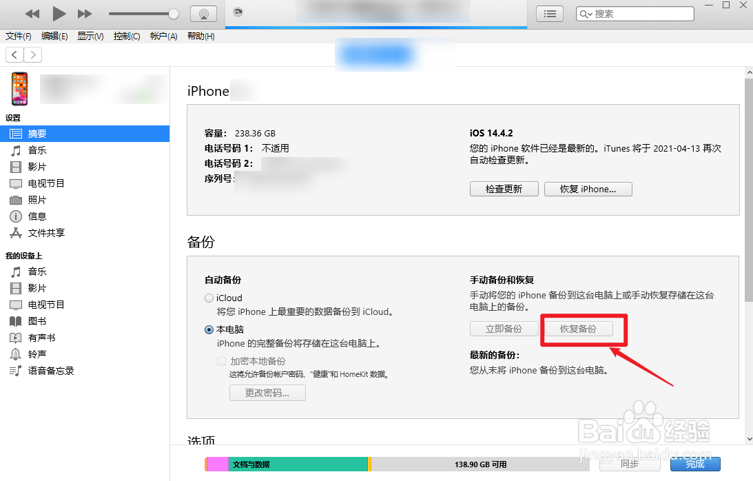Click the 同步 button

630,464
